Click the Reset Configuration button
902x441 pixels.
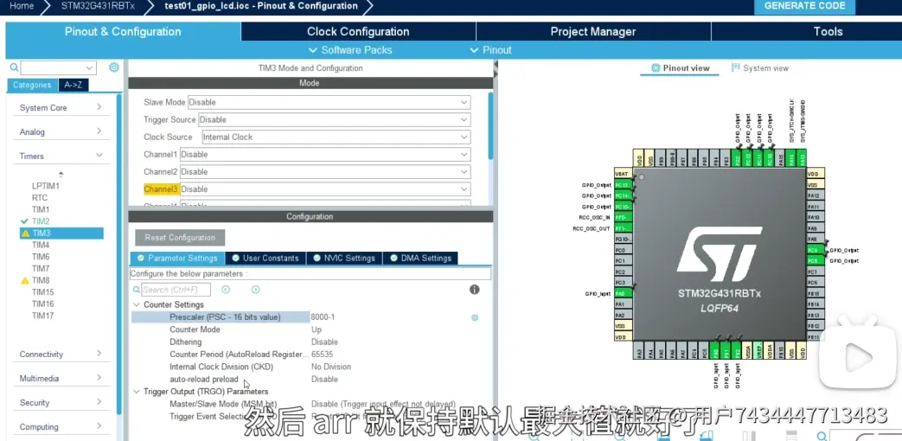pos(180,238)
